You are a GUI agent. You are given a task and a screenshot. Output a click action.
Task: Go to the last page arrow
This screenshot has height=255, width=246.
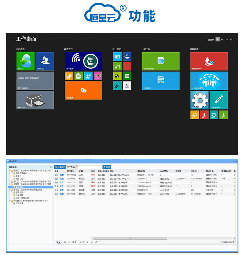(x=92, y=242)
